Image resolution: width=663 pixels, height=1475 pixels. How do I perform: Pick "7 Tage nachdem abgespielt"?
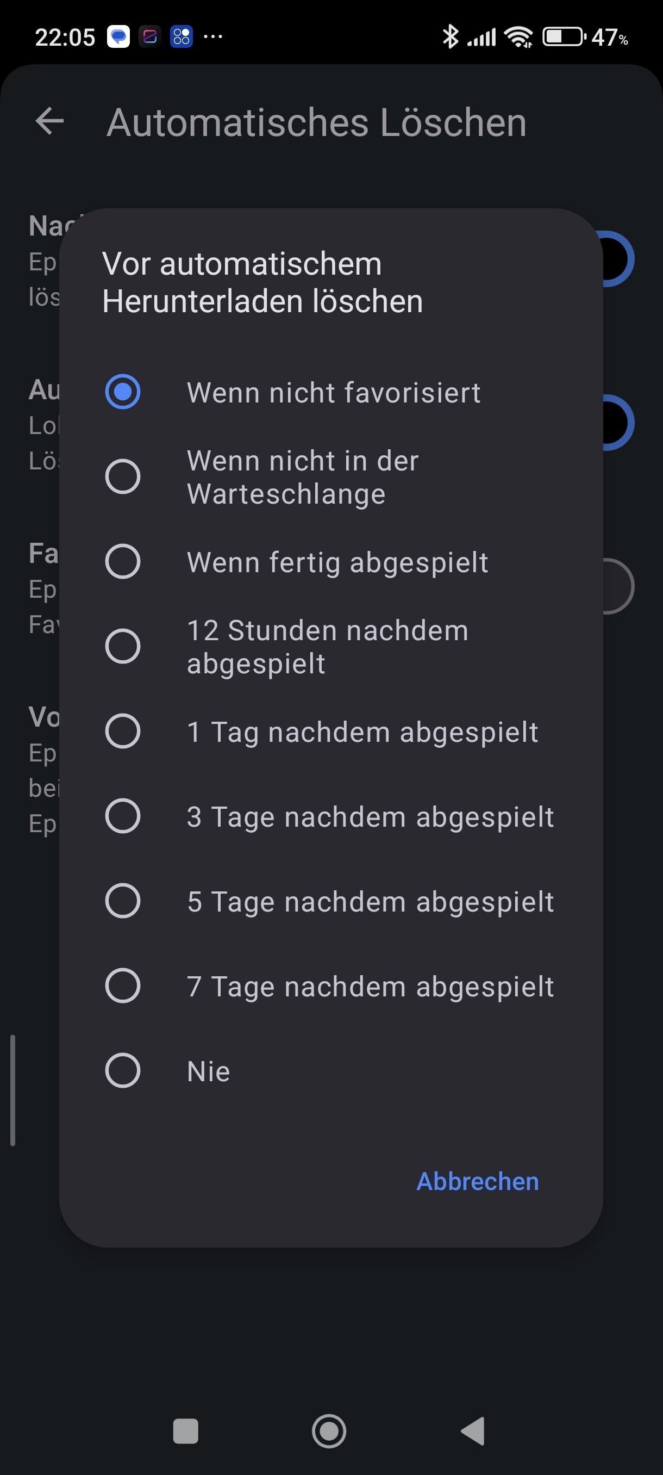click(x=123, y=986)
